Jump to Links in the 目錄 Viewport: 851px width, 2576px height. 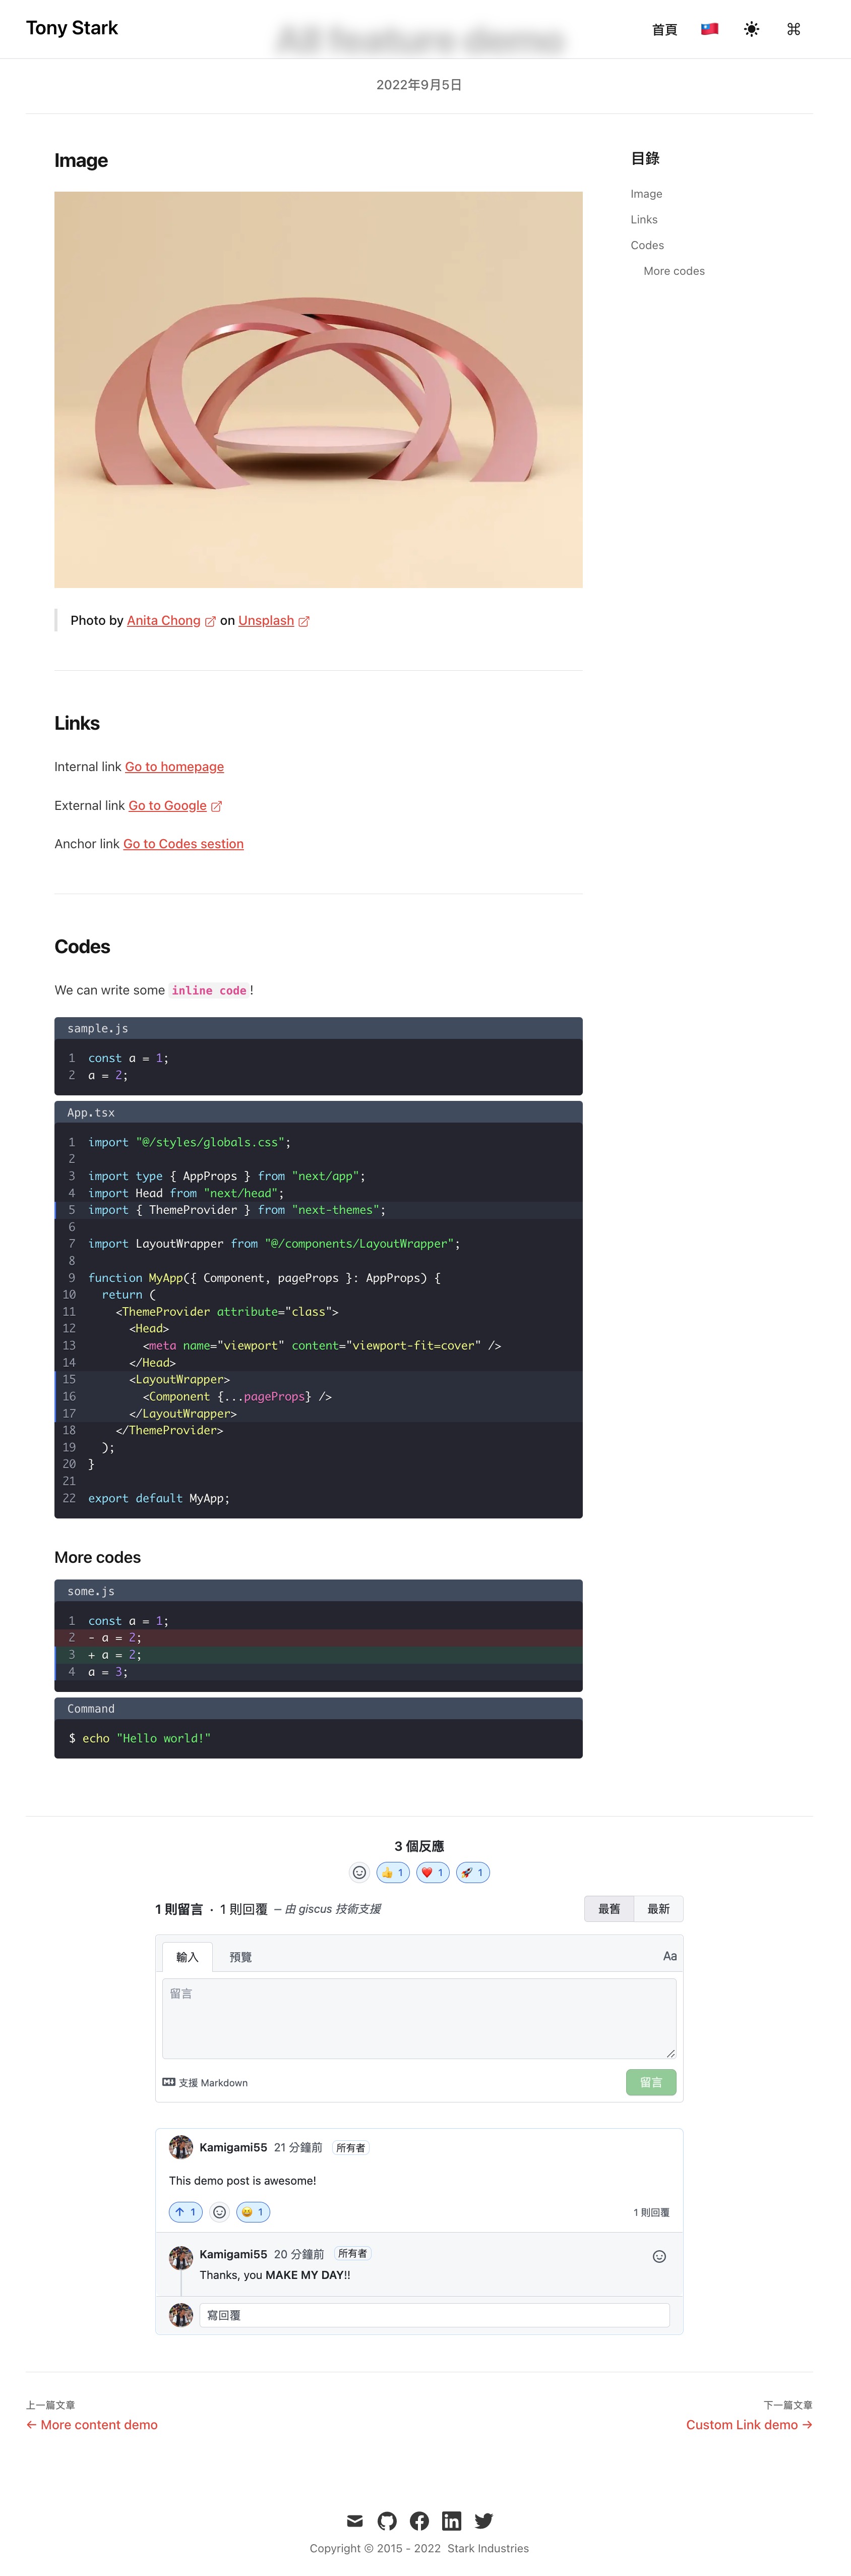644,220
